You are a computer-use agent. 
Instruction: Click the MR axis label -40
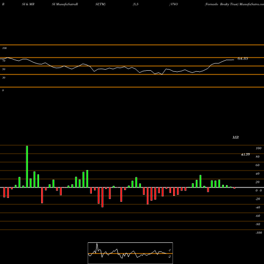(x=258, y=208)
